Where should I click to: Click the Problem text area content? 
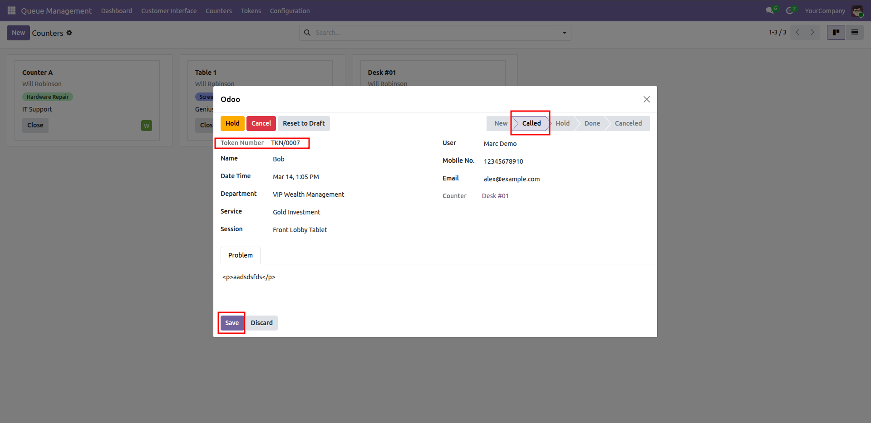pyautogui.click(x=249, y=277)
